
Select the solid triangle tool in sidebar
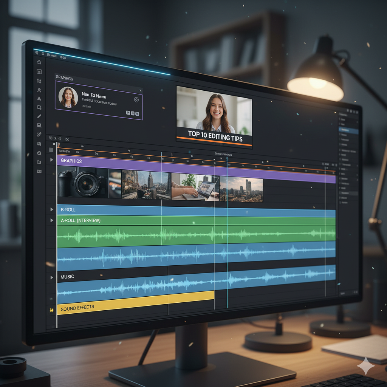pyautogui.click(x=39, y=98)
